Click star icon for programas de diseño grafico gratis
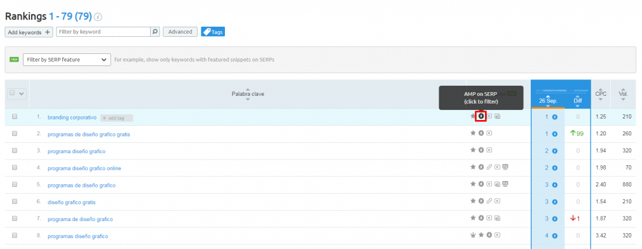The height and width of the screenshot is (249, 642). (x=473, y=133)
